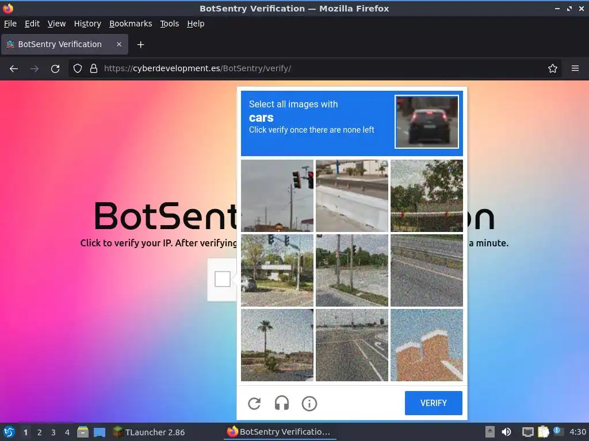Open the View menu
This screenshot has height=441, width=589.
pyautogui.click(x=56, y=24)
